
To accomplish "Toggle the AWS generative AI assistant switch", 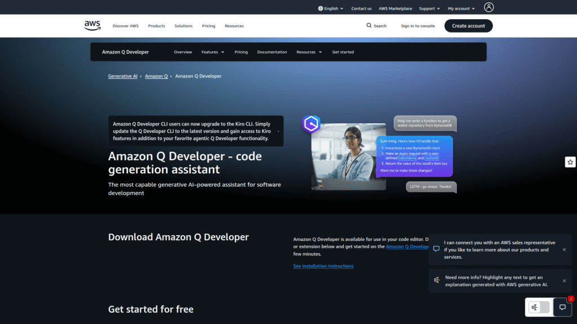I will pyautogui.click(x=538, y=307).
